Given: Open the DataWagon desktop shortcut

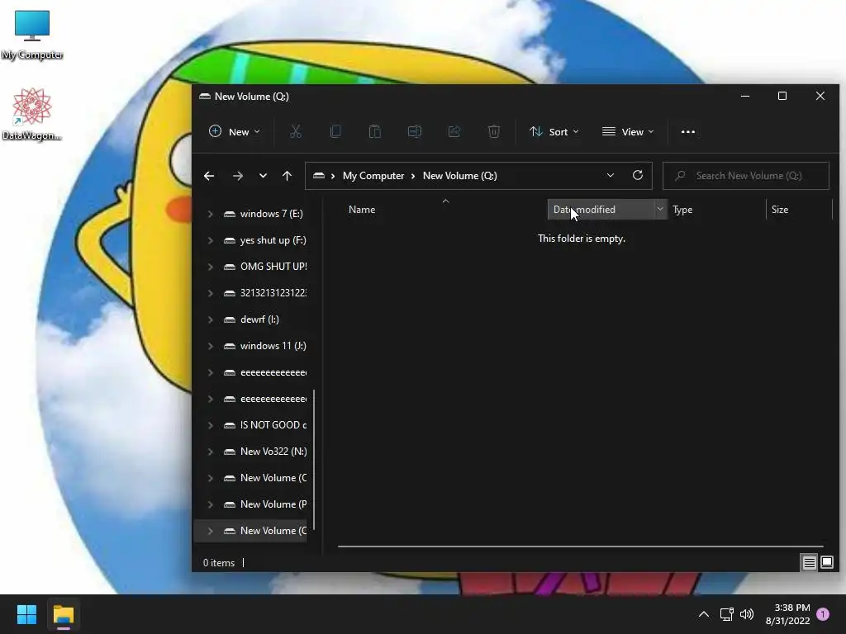Looking at the screenshot, I should [32, 114].
